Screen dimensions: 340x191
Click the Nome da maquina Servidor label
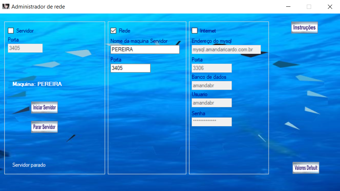[139, 41]
